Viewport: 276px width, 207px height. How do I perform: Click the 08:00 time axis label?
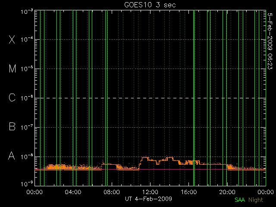(112, 191)
